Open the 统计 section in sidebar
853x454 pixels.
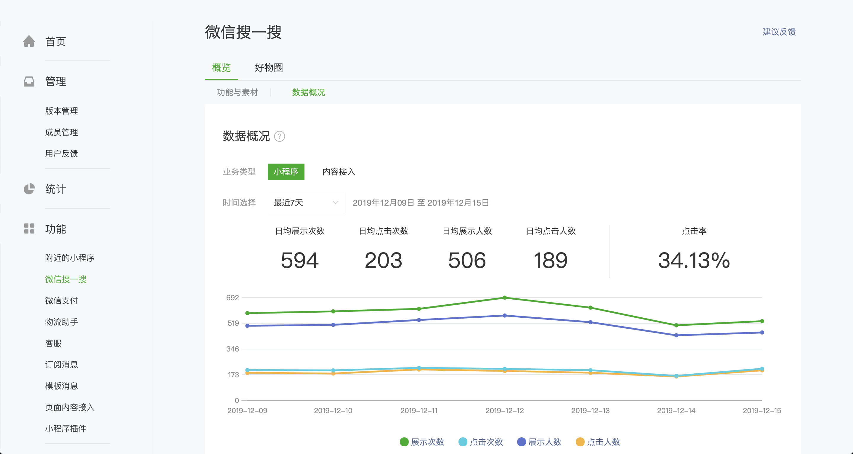[56, 189]
